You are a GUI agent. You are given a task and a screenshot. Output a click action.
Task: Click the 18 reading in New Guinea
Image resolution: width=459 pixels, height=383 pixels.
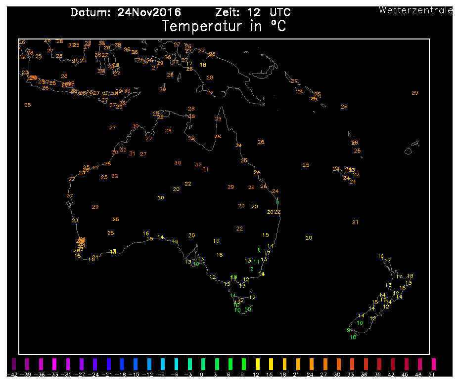click(203, 65)
